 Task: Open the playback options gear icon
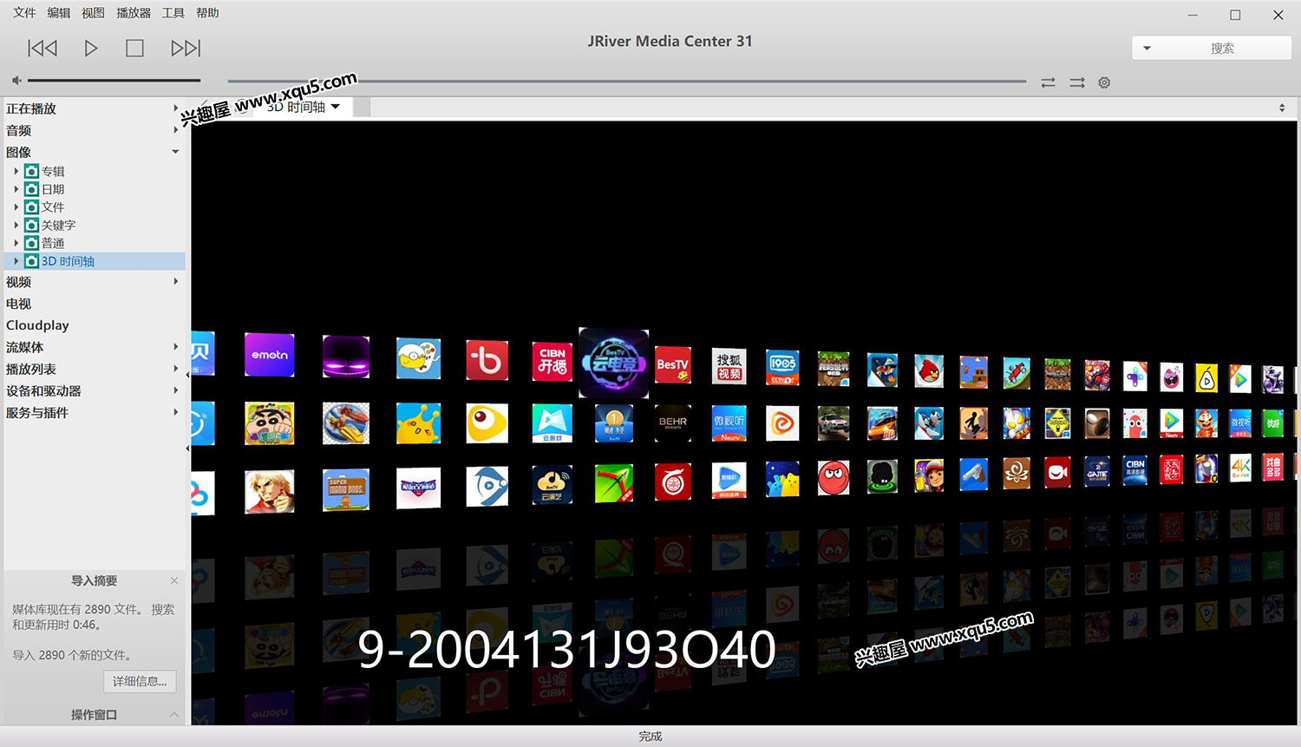click(x=1104, y=82)
